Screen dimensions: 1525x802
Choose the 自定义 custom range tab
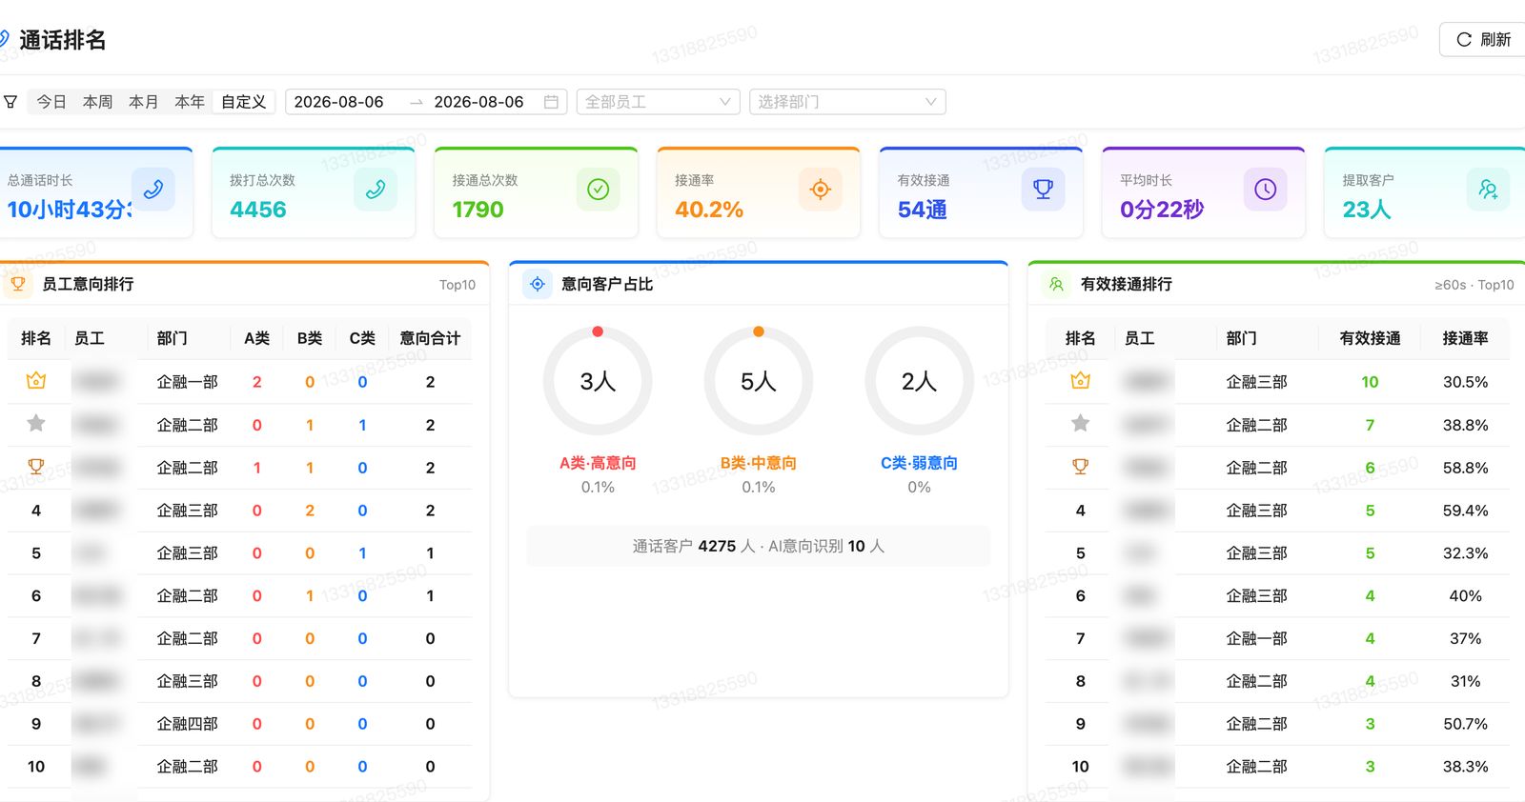pyautogui.click(x=243, y=102)
